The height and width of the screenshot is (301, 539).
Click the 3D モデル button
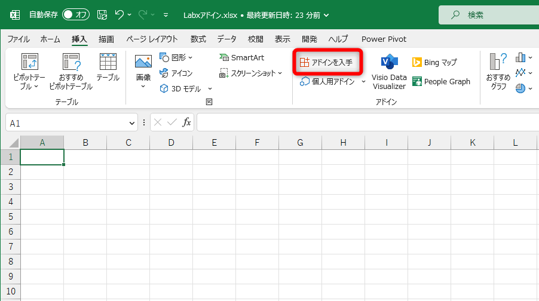(181, 88)
